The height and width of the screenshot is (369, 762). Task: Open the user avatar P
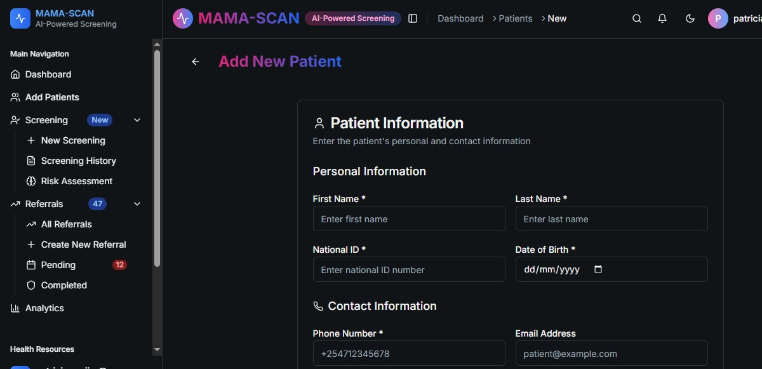(x=718, y=19)
